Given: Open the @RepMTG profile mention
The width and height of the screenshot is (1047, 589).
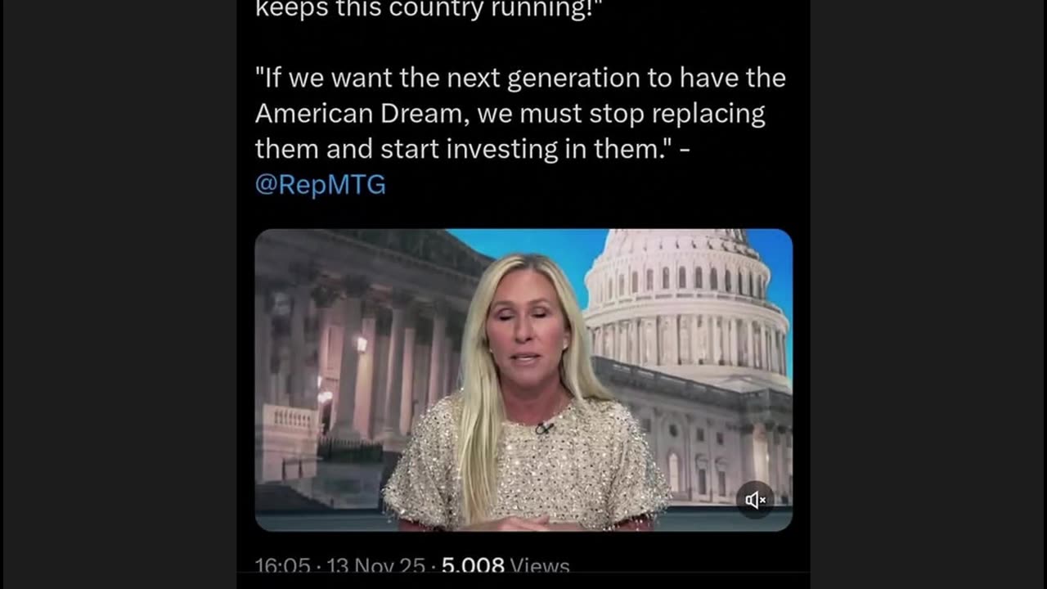Looking at the screenshot, I should tap(320, 184).
